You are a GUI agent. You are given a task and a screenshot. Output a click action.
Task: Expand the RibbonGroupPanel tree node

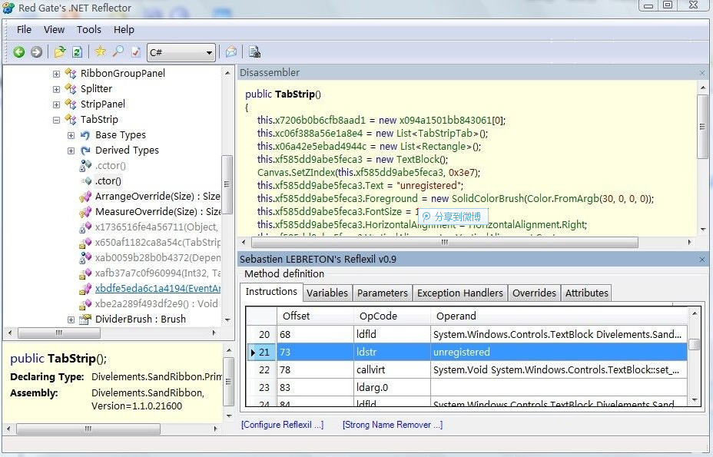click(x=56, y=74)
